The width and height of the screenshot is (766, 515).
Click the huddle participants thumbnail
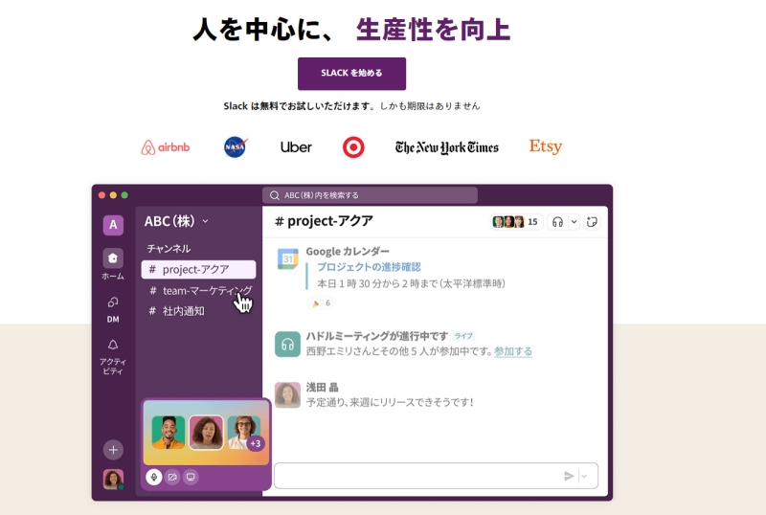click(x=206, y=433)
